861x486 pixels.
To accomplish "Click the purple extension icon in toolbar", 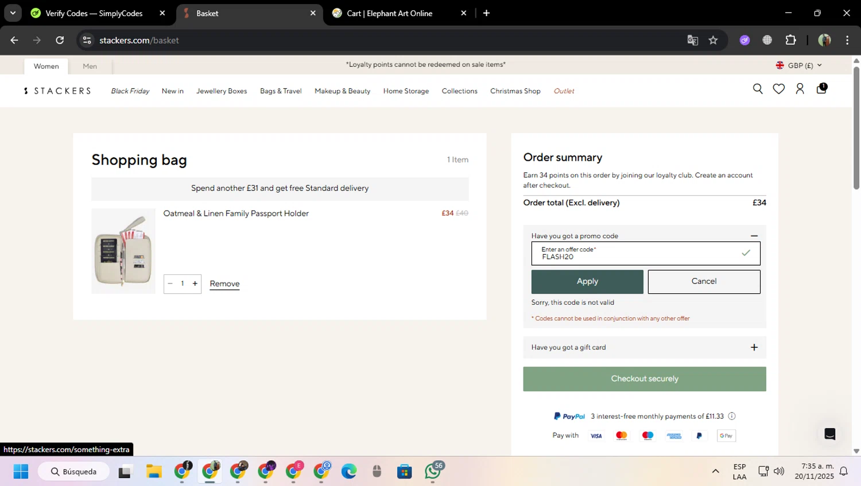I will click(x=744, y=40).
